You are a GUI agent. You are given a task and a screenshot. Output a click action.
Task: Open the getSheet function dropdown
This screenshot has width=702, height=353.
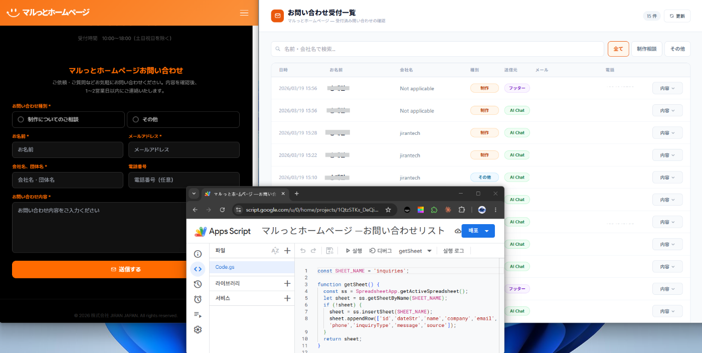point(415,251)
